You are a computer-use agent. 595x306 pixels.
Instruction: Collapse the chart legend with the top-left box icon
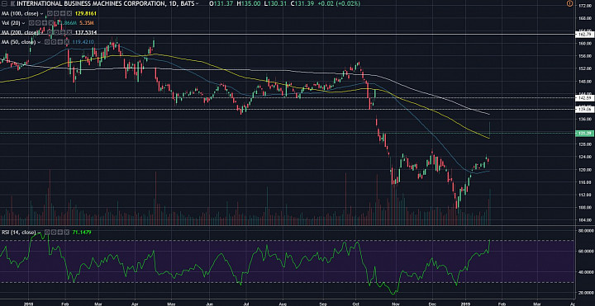pos(4,3)
